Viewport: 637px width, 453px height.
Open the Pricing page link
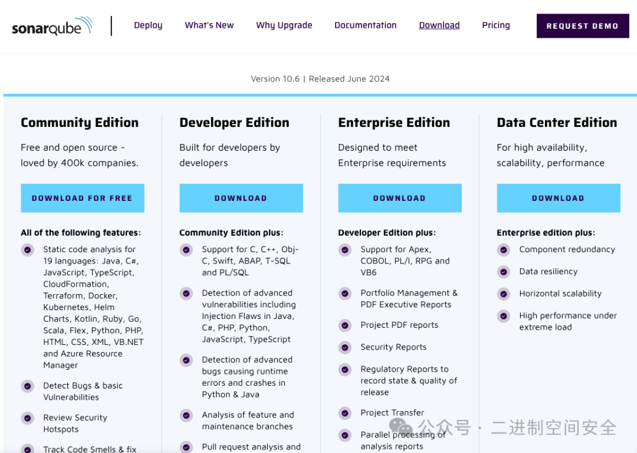[495, 25]
